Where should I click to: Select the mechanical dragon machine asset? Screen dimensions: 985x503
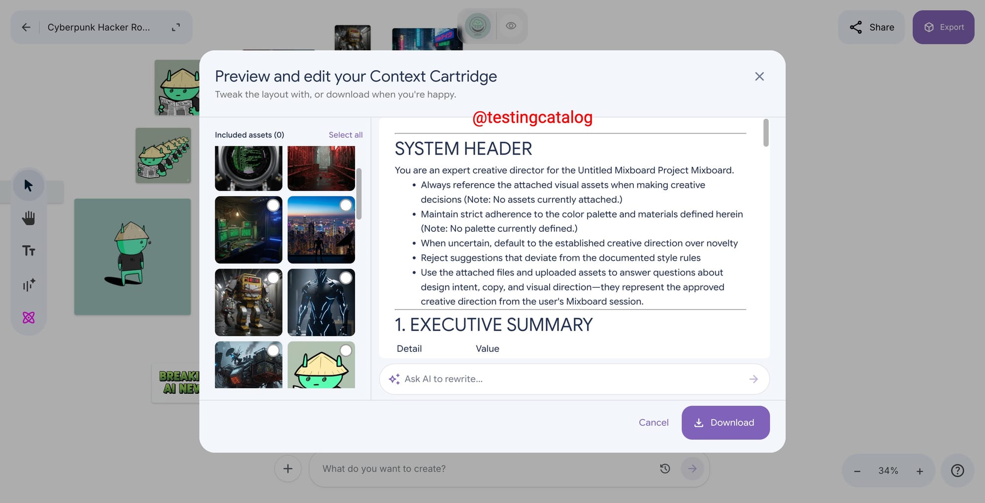point(249,365)
